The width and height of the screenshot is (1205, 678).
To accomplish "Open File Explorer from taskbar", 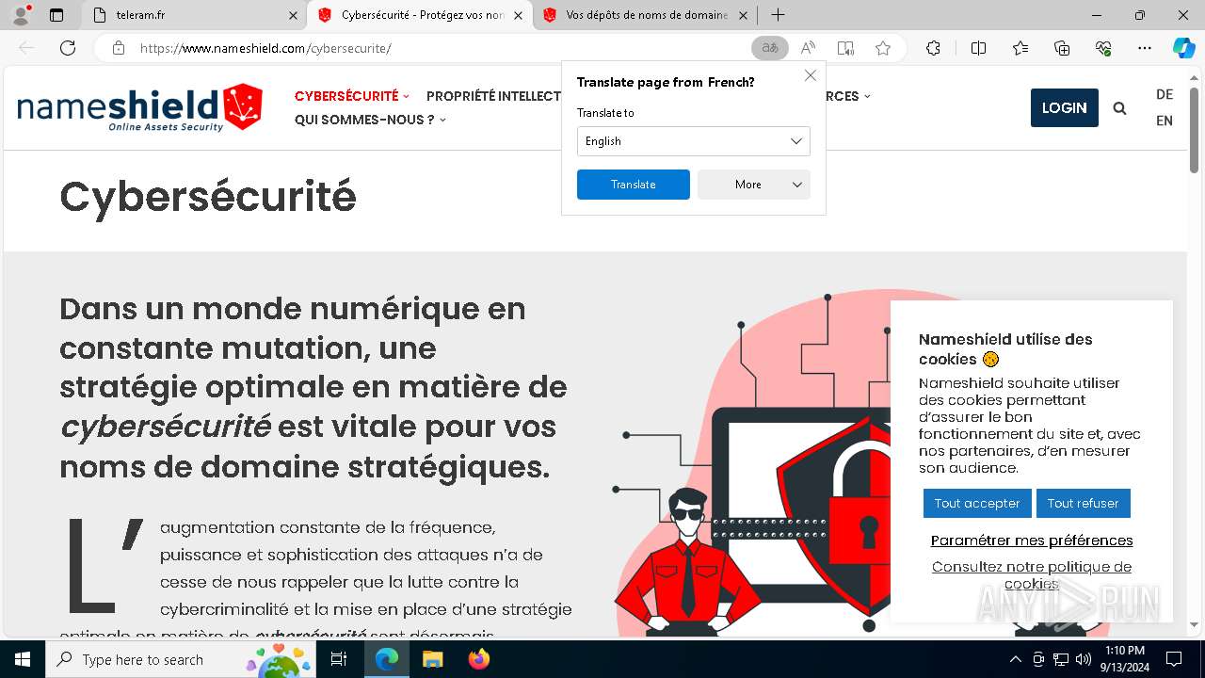I will [x=432, y=659].
